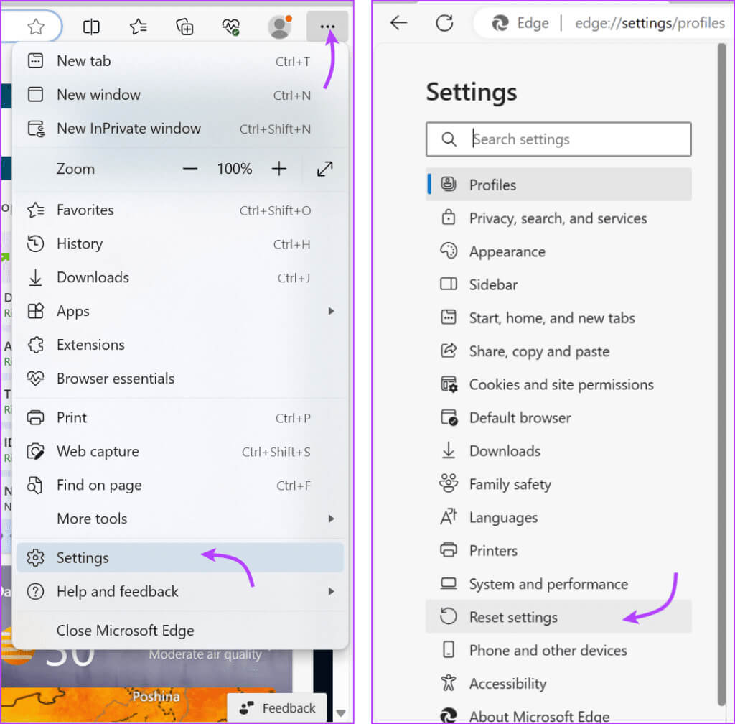Open About Microsoft Edge
The width and height of the screenshot is (735, 724).
(558, 715)
